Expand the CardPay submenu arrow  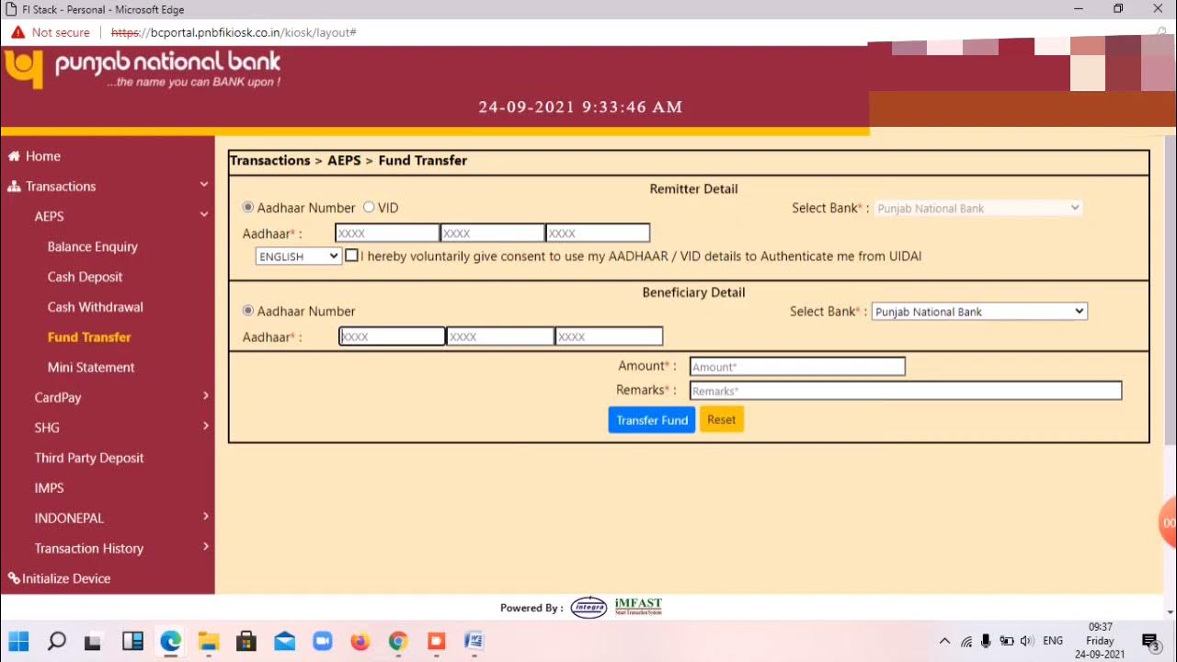point(205,396)
